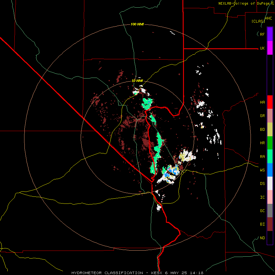Click the 6 MAY 25 date text
Viewport: 275px width, 275px height.
176,273
